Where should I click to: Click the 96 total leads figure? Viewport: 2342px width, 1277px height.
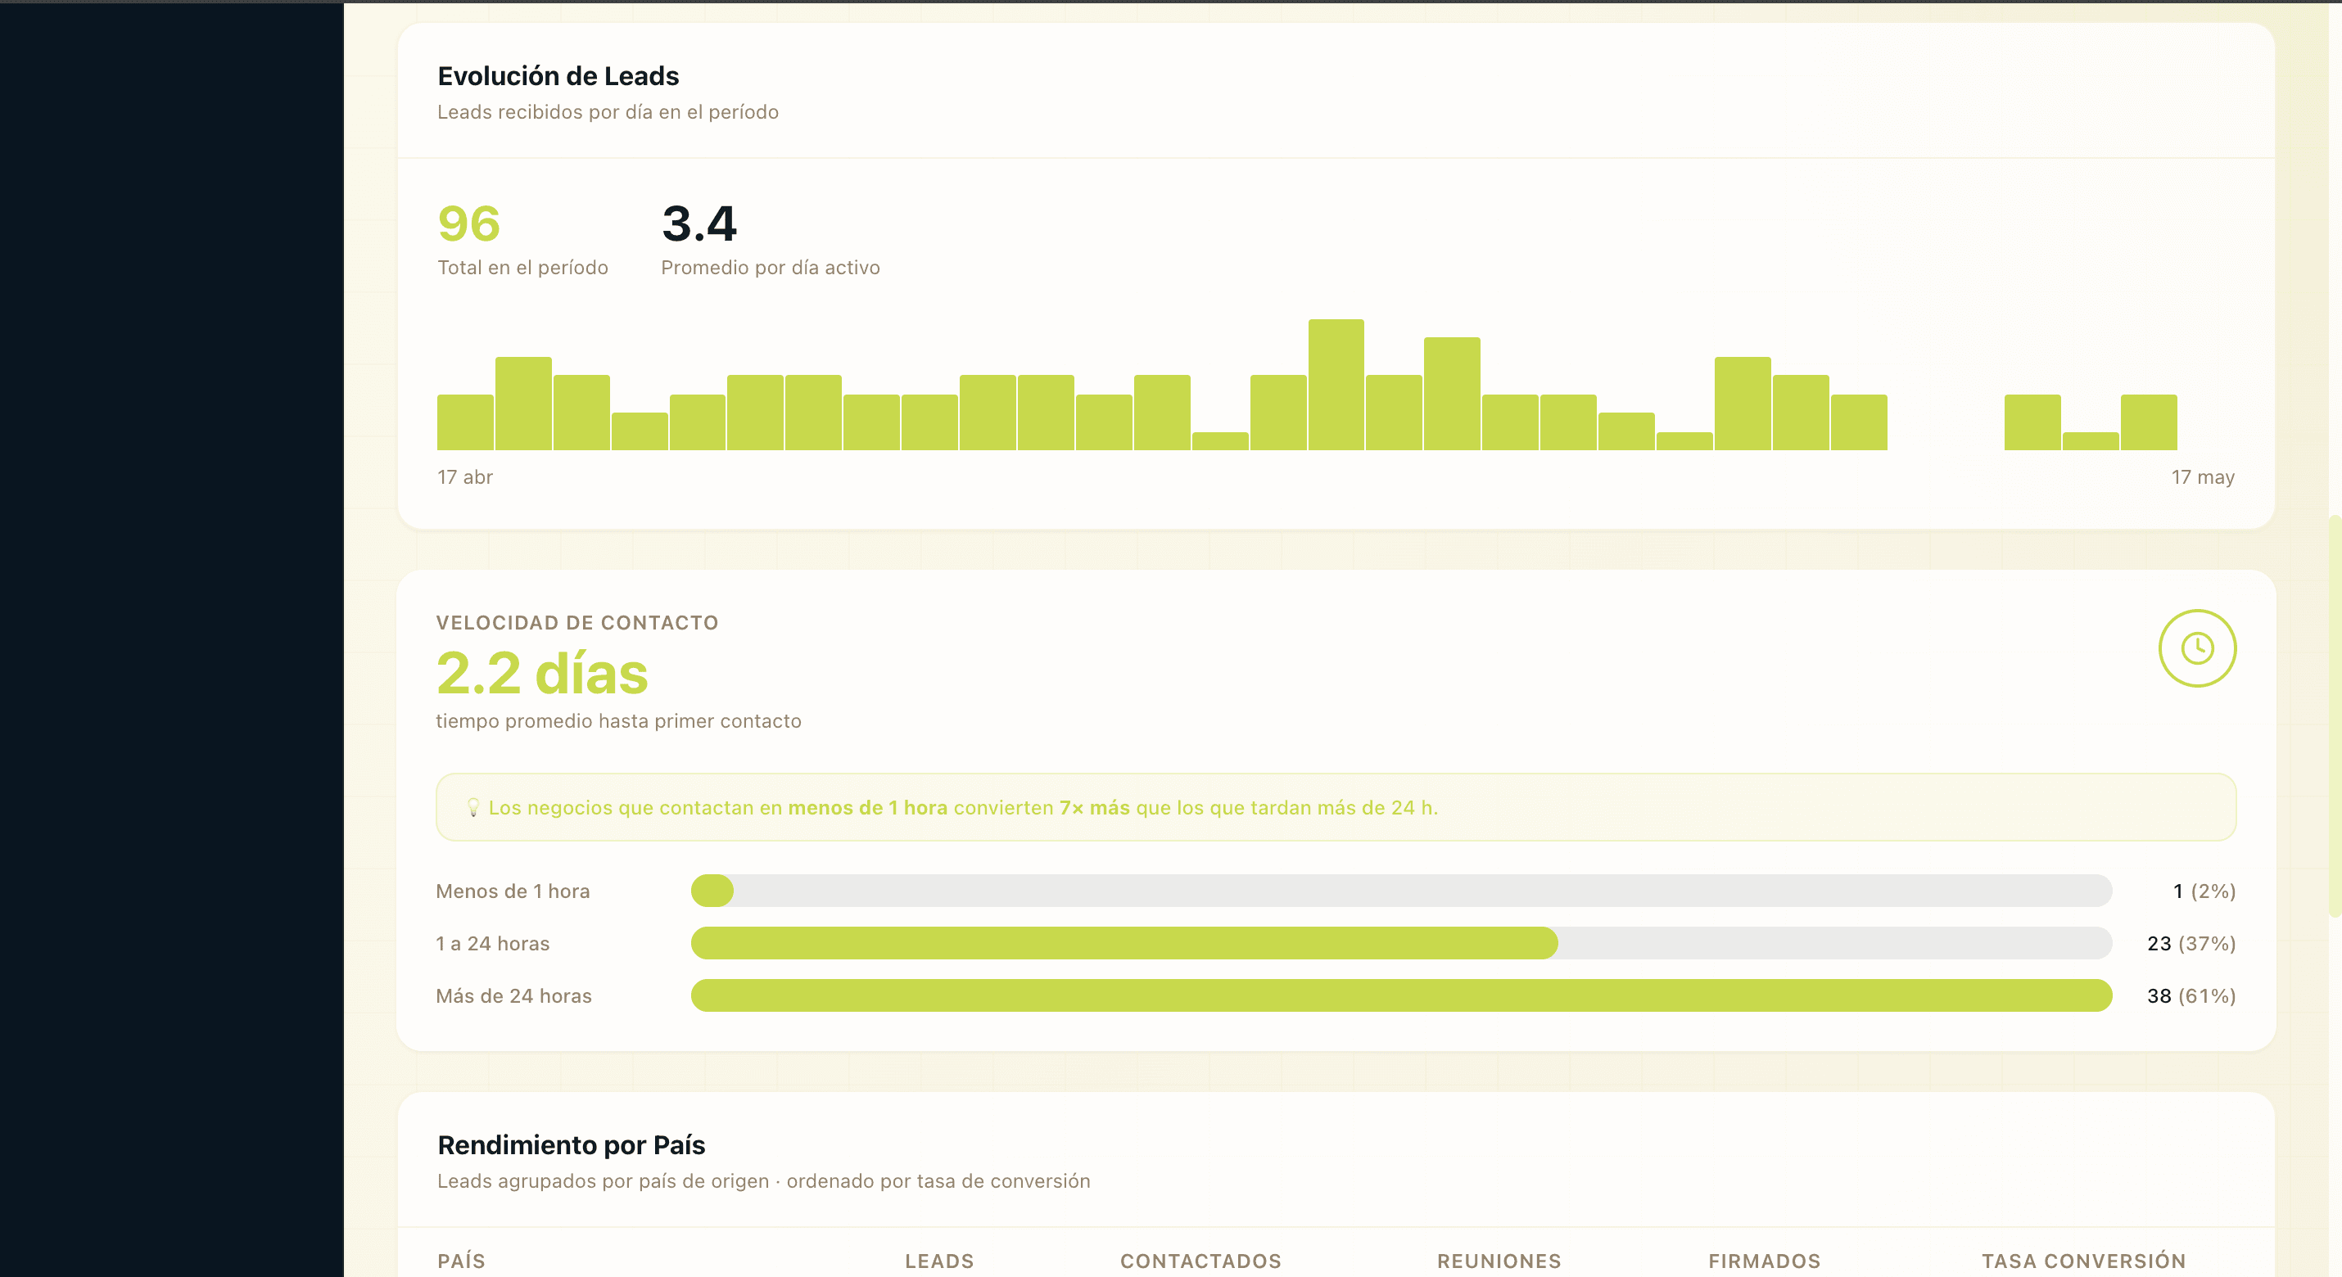[x=468, y=223]
